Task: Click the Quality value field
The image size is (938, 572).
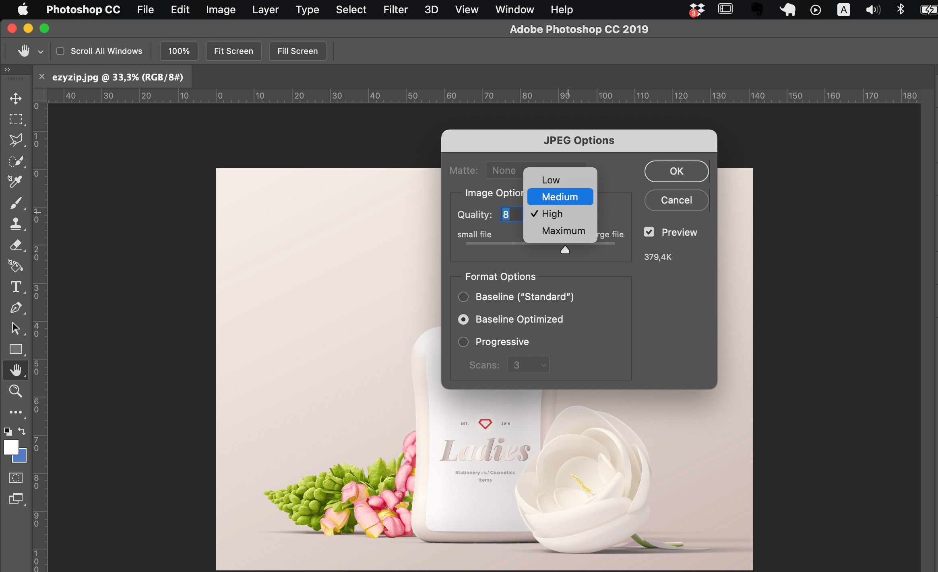Action: pyautogui.click(x=511, y=214)
